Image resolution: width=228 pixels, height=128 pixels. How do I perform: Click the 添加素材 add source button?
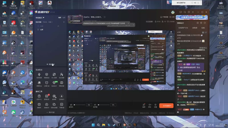coord(50,64)
